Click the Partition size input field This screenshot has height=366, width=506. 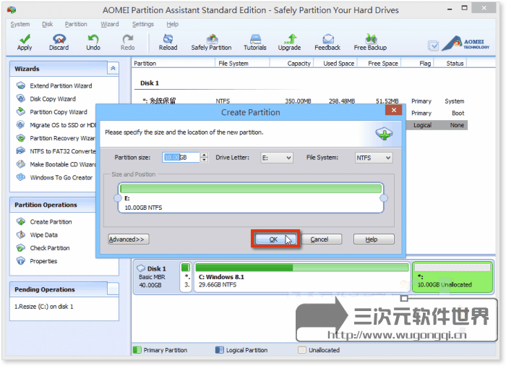click(180, 158)
